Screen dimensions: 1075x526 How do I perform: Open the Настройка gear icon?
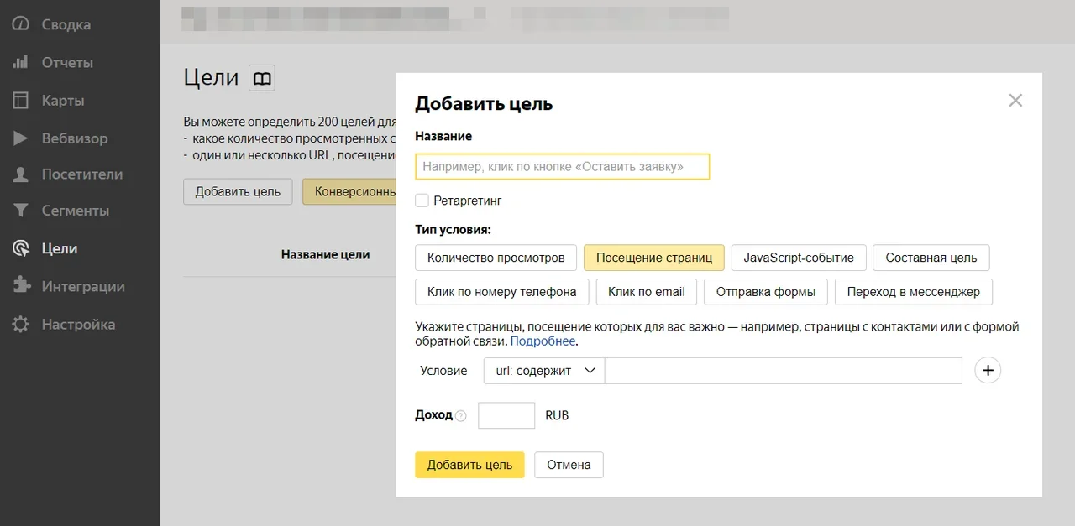coord(21,325)
